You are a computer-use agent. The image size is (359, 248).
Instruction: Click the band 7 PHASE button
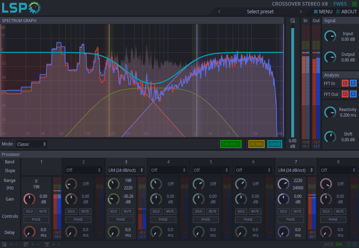[291, 220]
